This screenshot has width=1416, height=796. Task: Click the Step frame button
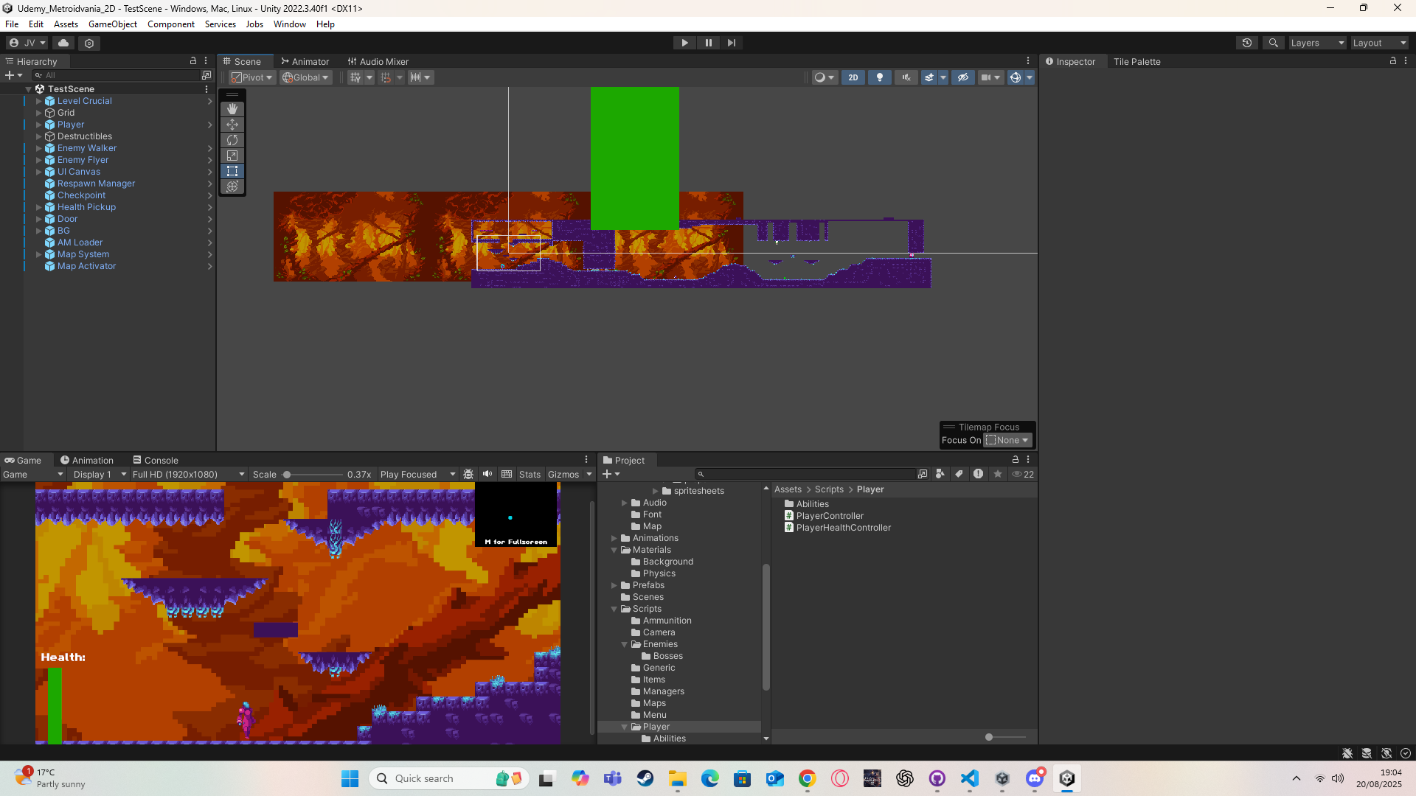(732, 43)
